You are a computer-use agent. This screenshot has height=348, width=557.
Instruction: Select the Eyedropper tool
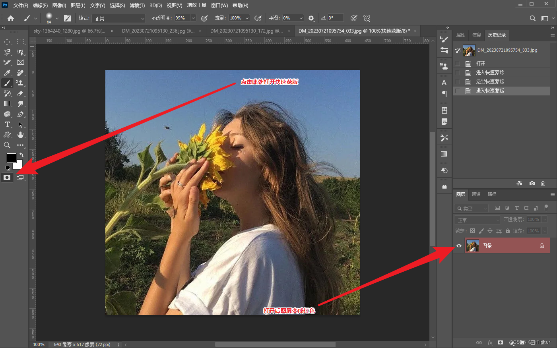point(7,73)
